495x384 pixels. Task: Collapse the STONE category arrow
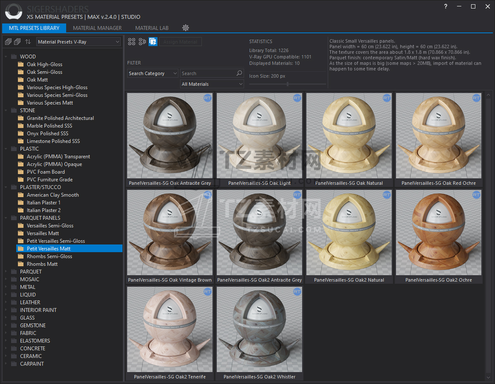tap(6, 111)
